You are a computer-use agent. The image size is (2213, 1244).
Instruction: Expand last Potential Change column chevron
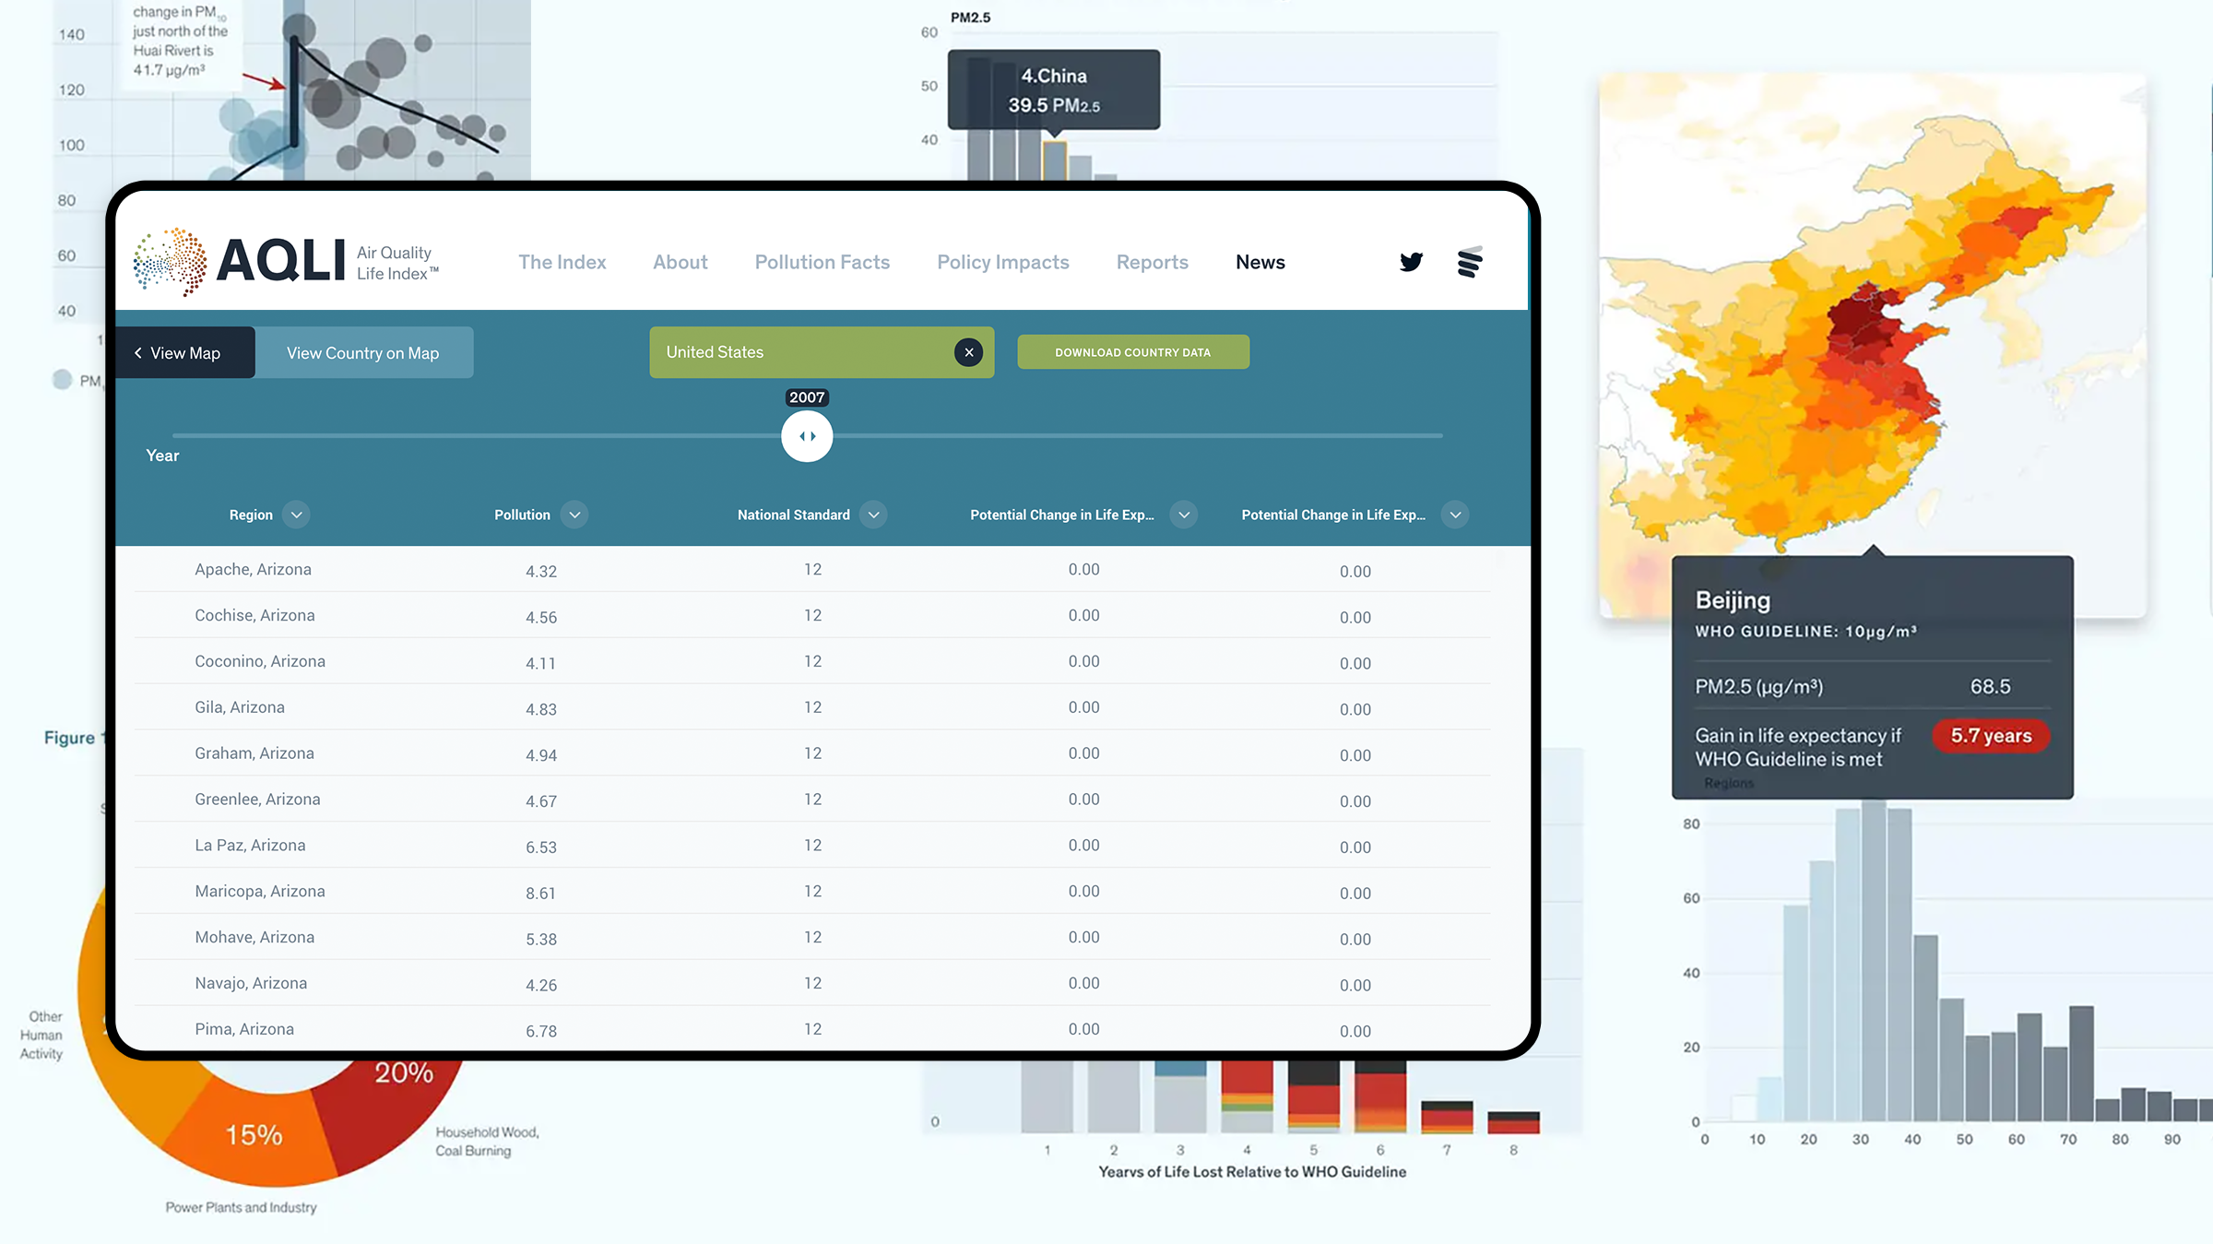[x=1455, y=515]
